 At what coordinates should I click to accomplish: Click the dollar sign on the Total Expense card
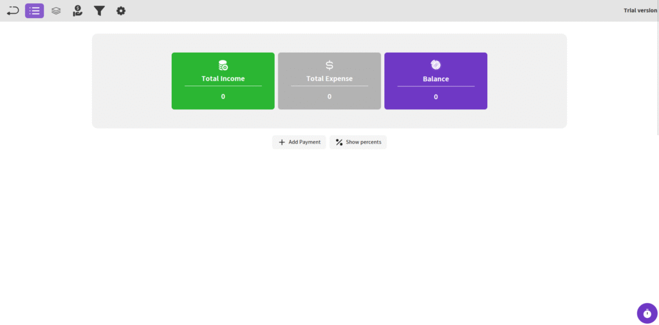point(329,65)
